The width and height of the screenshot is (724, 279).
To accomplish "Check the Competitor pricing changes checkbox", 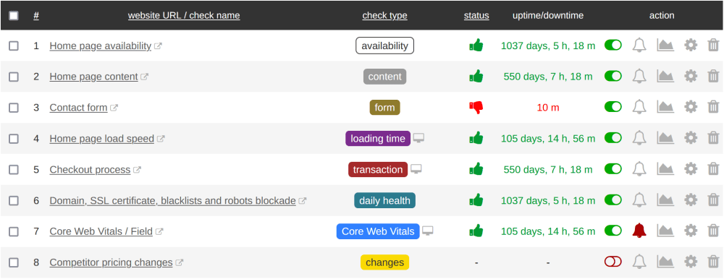I will [x=14, y=262].
